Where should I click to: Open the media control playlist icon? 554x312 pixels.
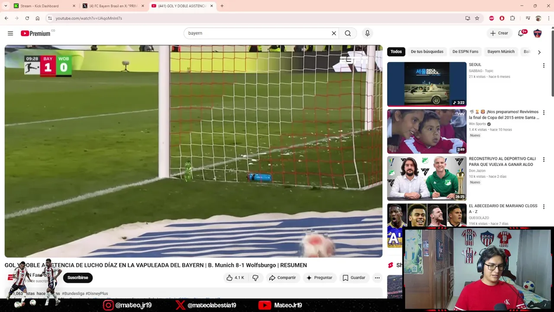pos(528,18)
